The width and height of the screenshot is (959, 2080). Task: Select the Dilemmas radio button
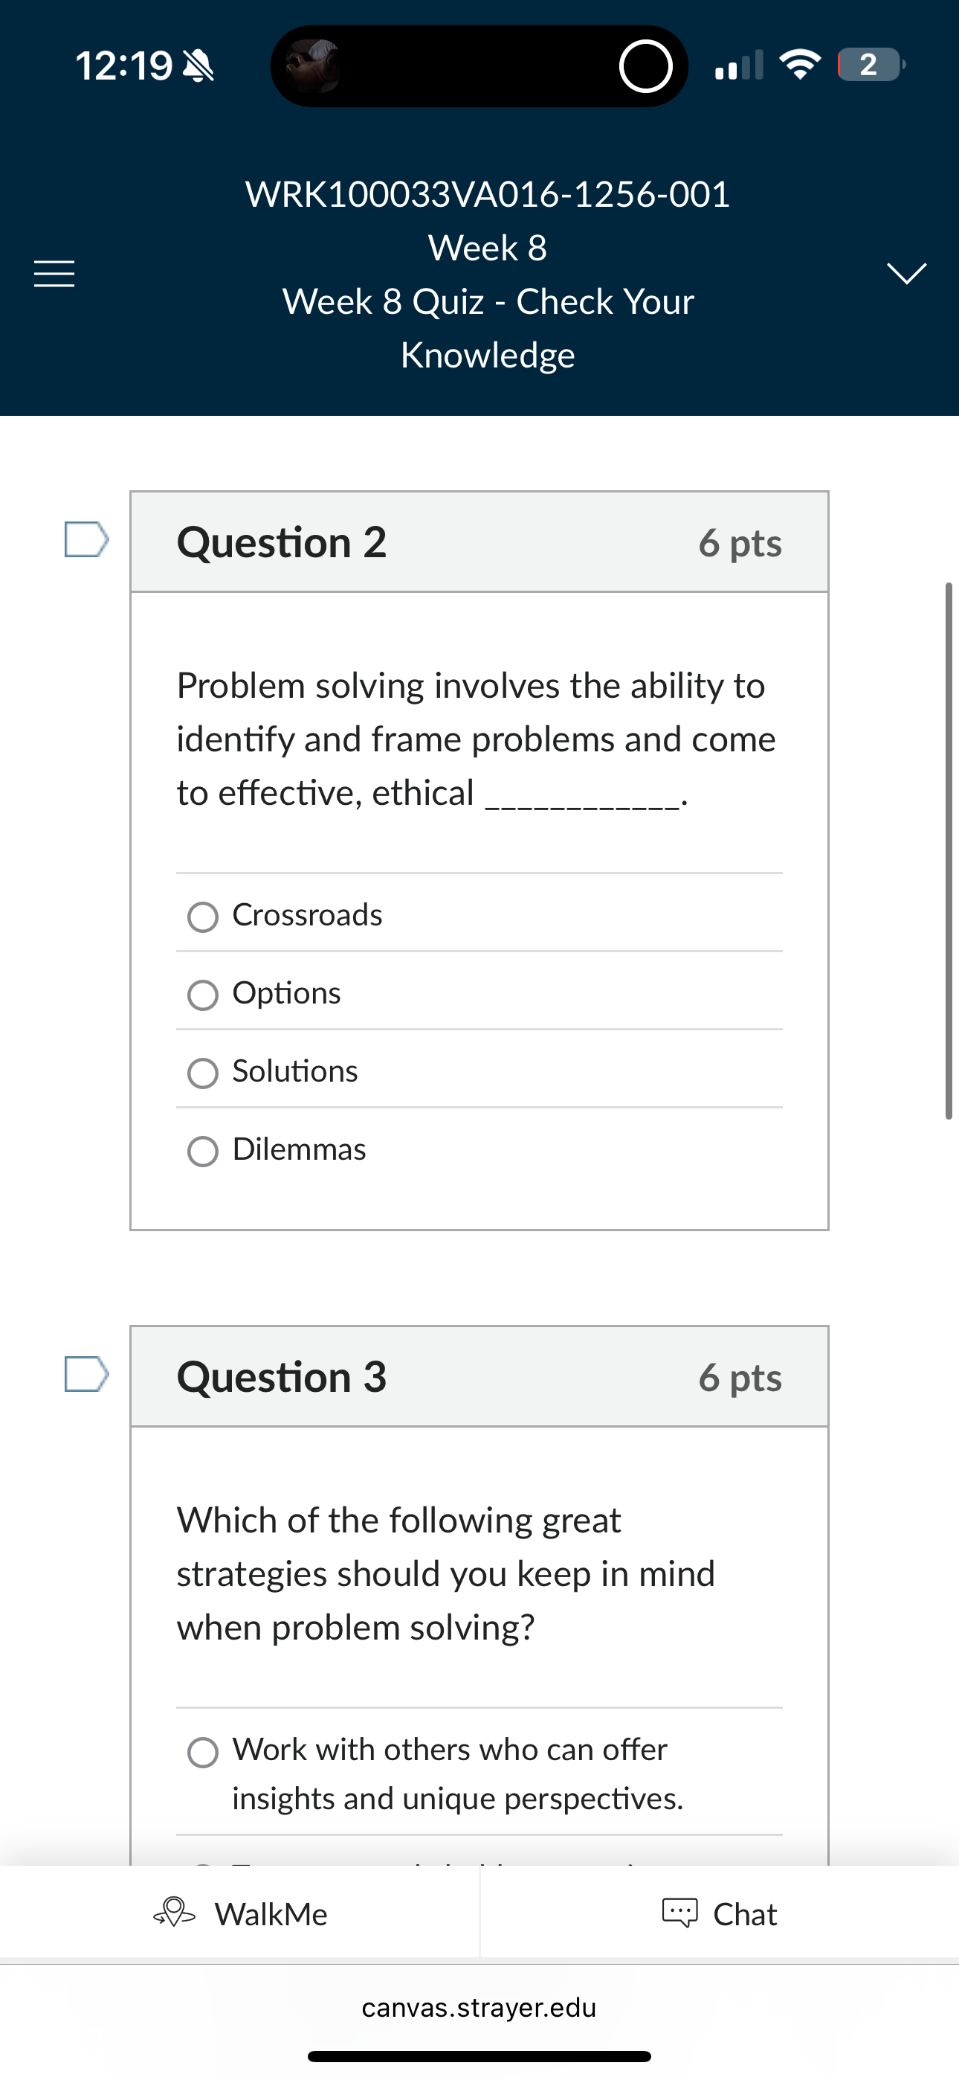click(203, 1152)
